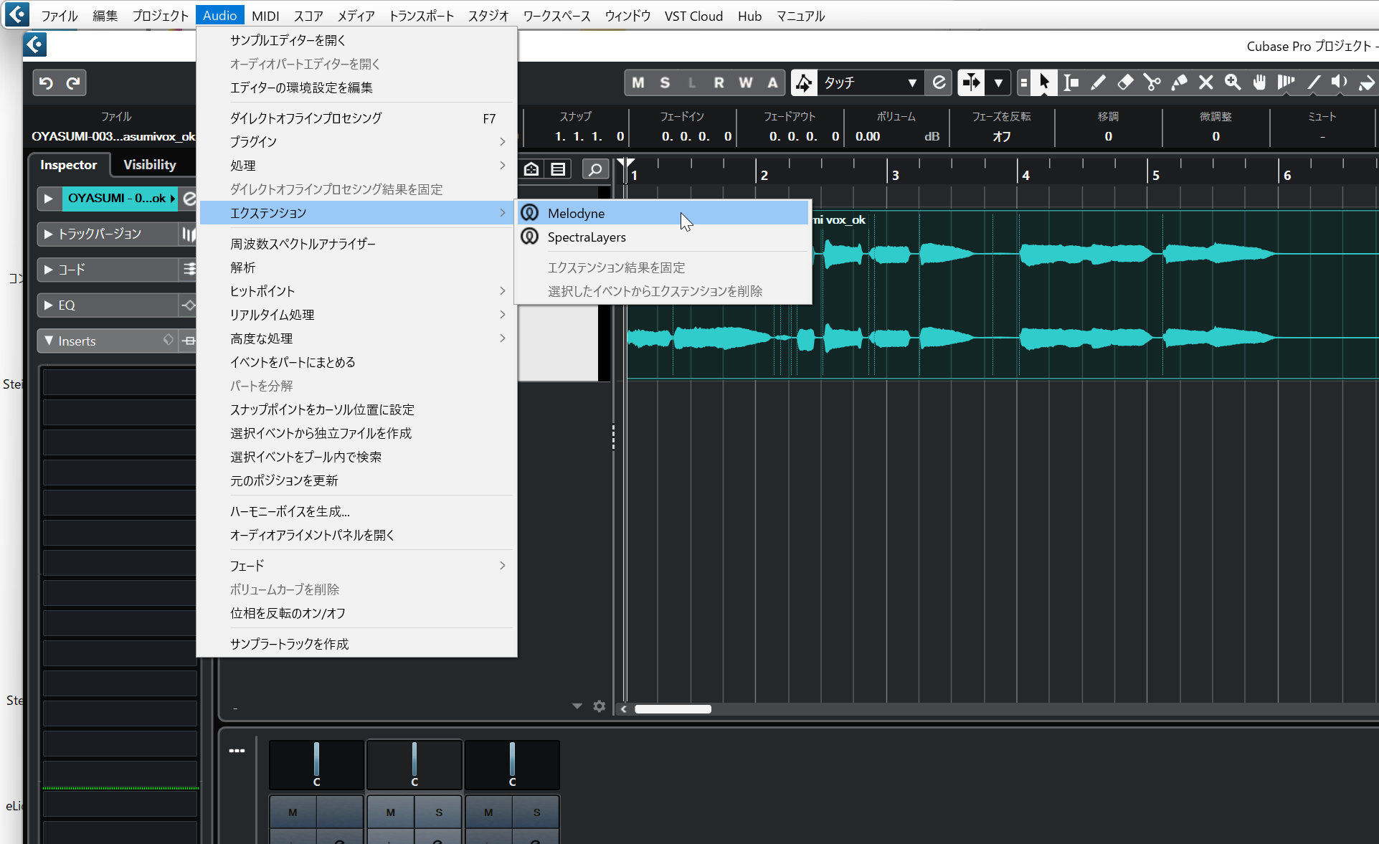Click the auto-scroll cursor icon in toolbar
The width and height of the screenshot is (1379, 844).
point(971,82)
